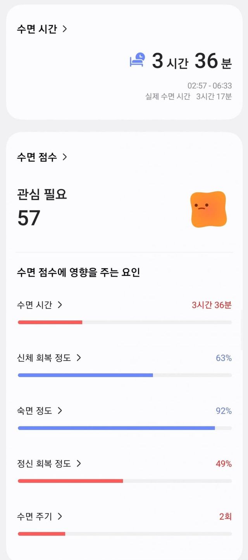The height and width of the screenshot is (560, 248).
Task: Open the 정신 회복 정도 details
Action: [x=44, y=464]
